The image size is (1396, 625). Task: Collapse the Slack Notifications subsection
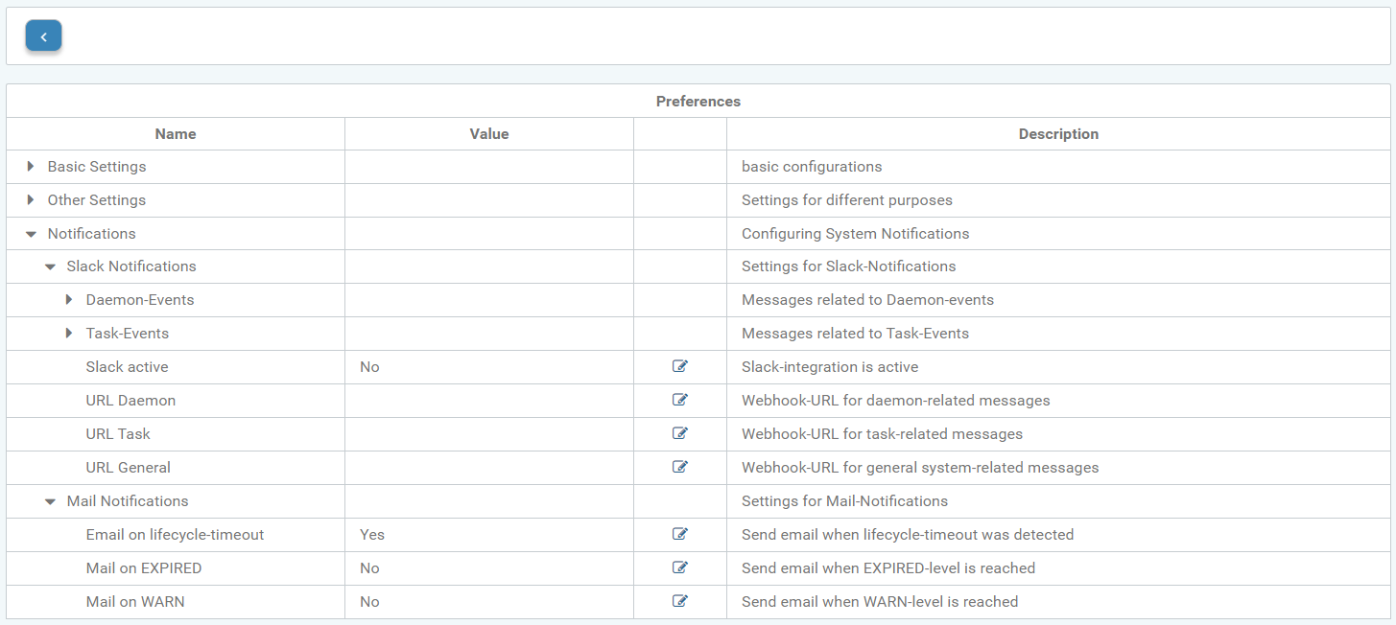(x=50, y=267)
